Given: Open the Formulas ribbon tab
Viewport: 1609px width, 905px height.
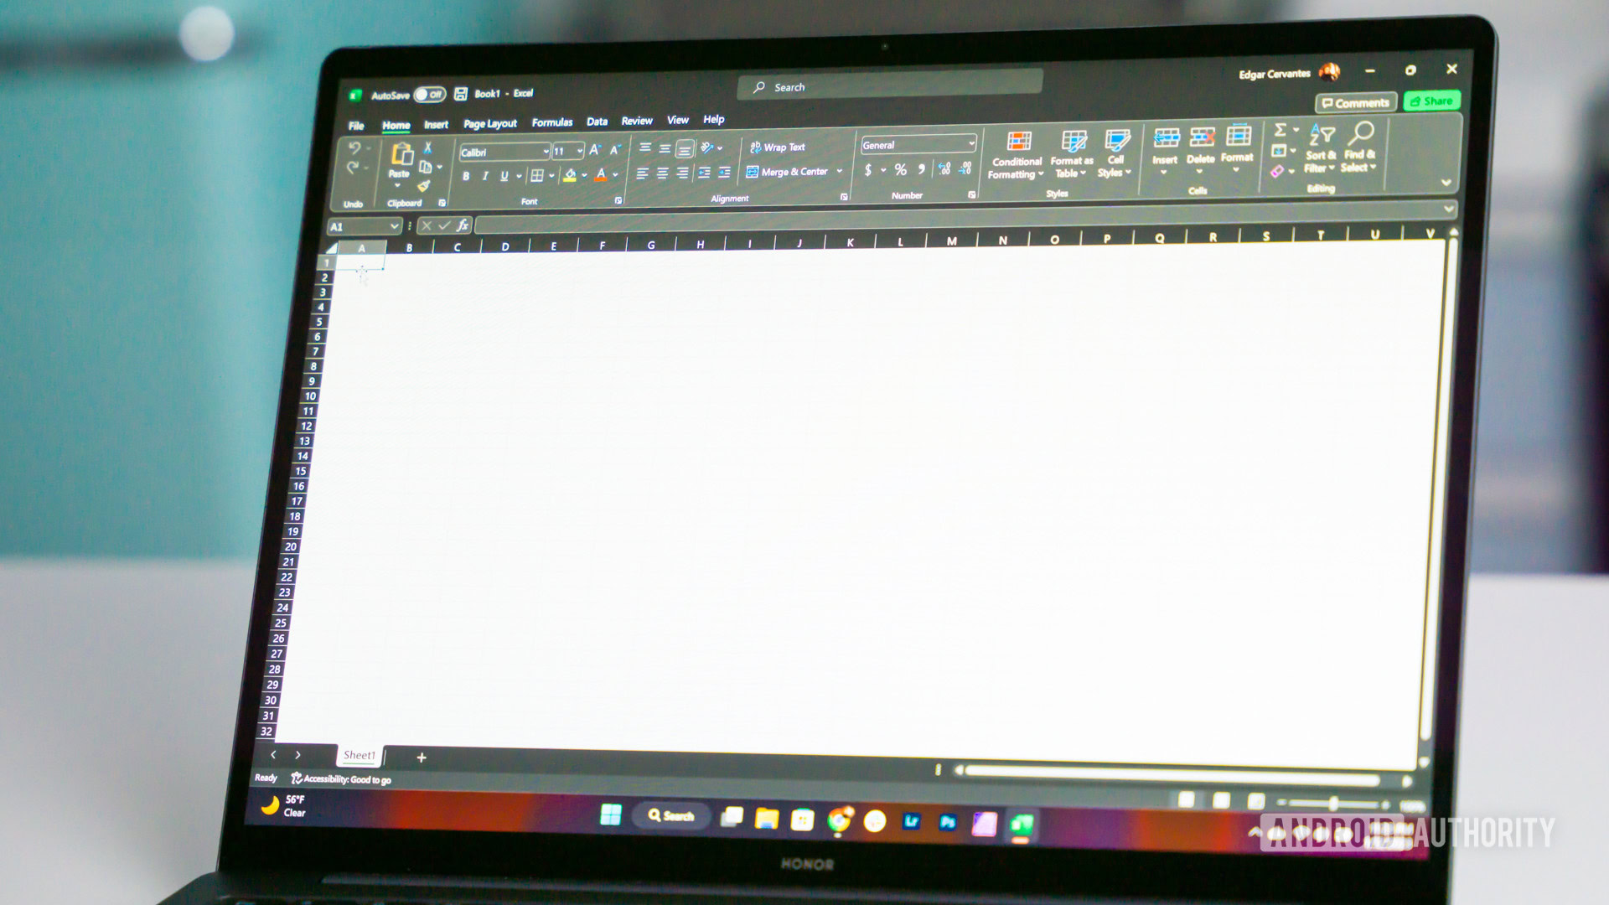Looking at the screenshot, I should coord(551,121).
